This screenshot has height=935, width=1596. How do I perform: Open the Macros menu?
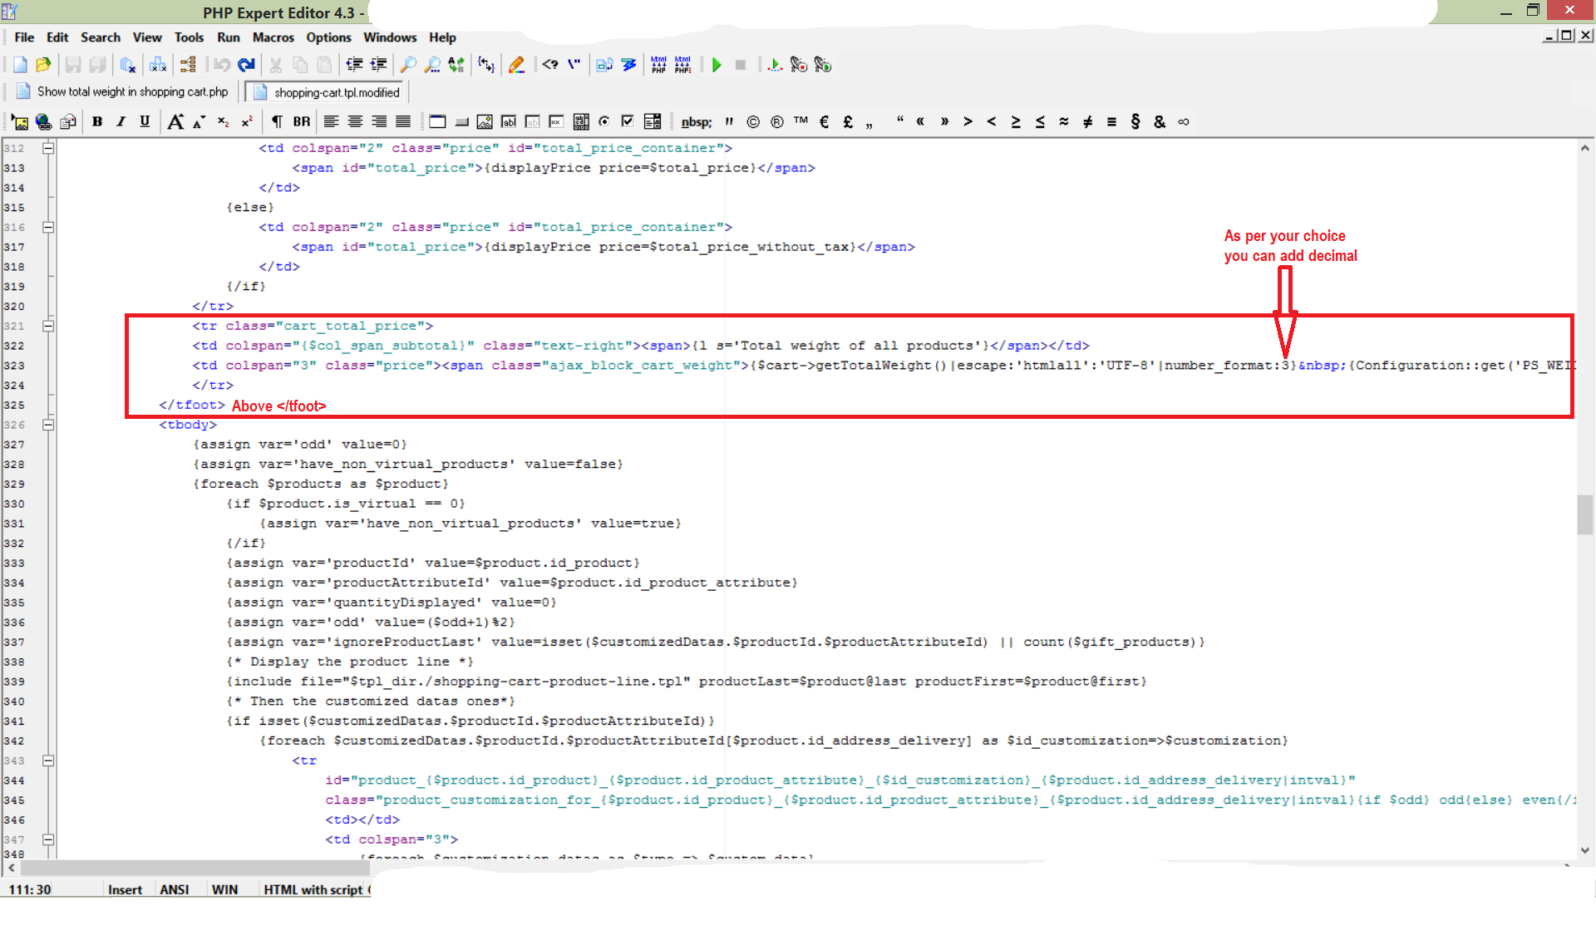pos(273,37)
